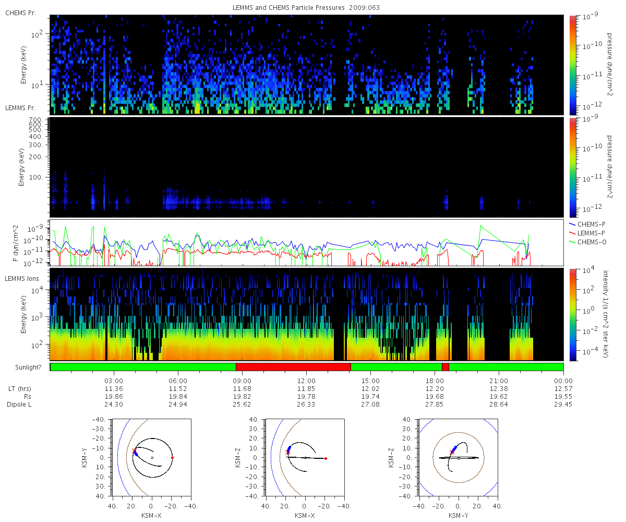Click the red X marker in KSM-X/KSM-Z plot
The height and width of the screenshot is (522, 626).
click(x=287, y=452)
